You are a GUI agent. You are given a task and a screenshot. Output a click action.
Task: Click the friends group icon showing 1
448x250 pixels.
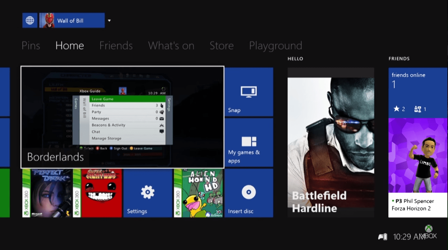tap(418, 109)
